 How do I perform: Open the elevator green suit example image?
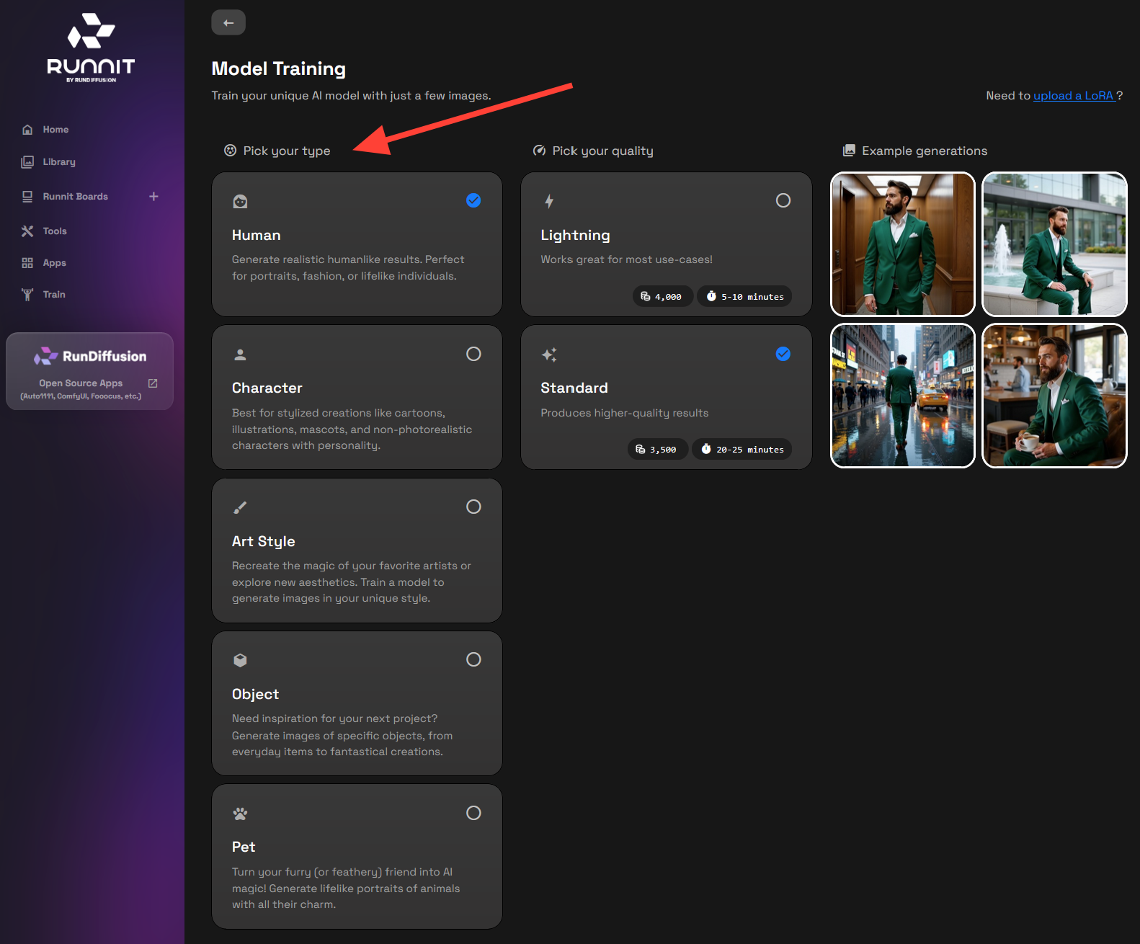tap(902, 244)
